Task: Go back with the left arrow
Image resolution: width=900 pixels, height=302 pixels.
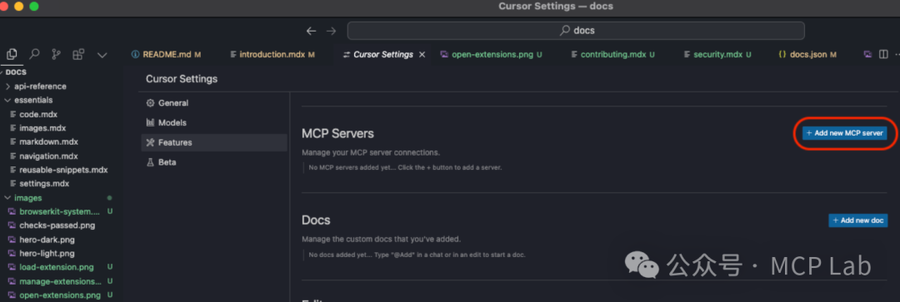Action: coord(311,31)
